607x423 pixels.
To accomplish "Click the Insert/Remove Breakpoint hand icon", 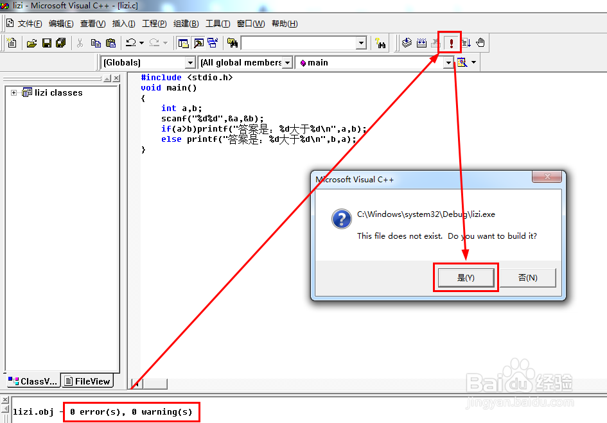I will tap(480, 43).
